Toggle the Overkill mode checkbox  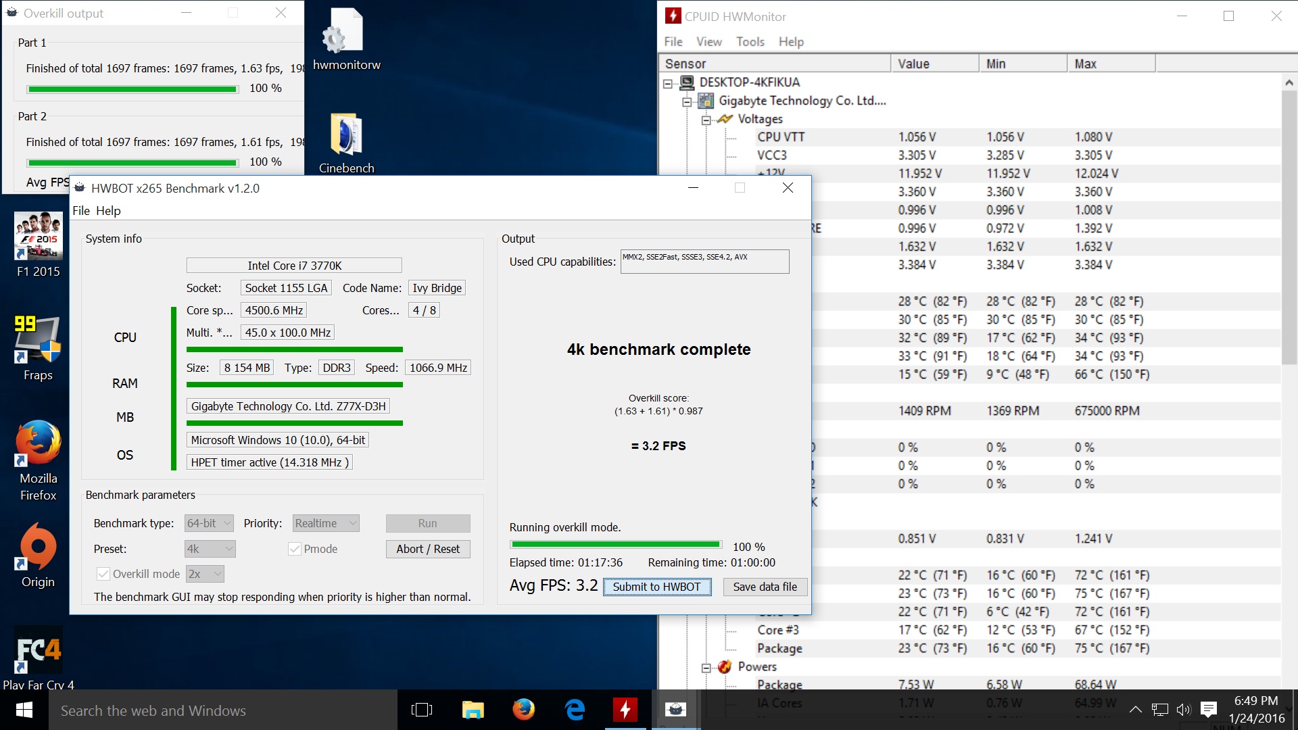pos(103,574)
